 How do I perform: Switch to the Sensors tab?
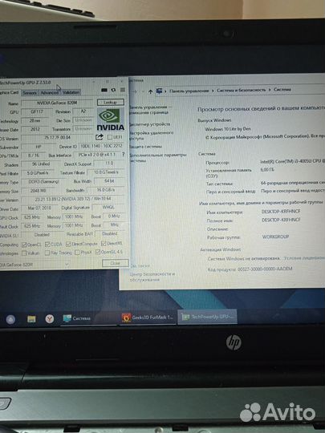pos(30,93)
